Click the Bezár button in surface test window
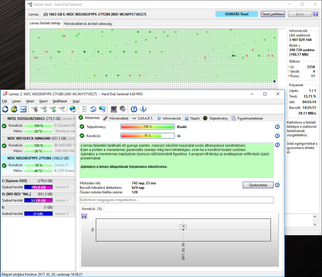The width and height of the screenshot is (322, 277). (300, 14)
